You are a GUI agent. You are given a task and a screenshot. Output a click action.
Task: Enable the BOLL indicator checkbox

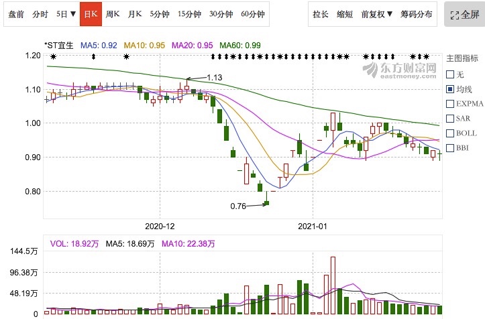(450, 133)
